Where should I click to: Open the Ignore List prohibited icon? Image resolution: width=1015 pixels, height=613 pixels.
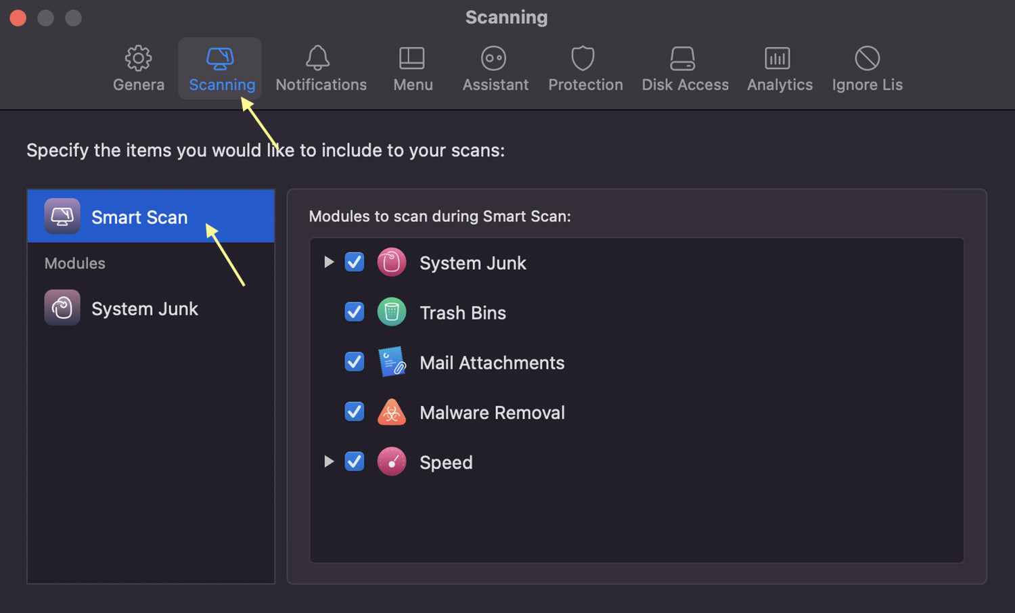[867, 58]
